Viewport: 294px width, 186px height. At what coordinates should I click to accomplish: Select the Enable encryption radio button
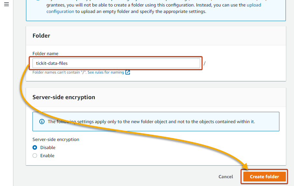(x=35, y=156)
